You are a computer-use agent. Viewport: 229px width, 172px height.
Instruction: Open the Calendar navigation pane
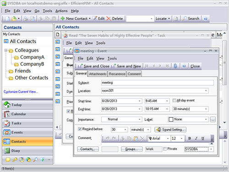(x=27, y=114)
